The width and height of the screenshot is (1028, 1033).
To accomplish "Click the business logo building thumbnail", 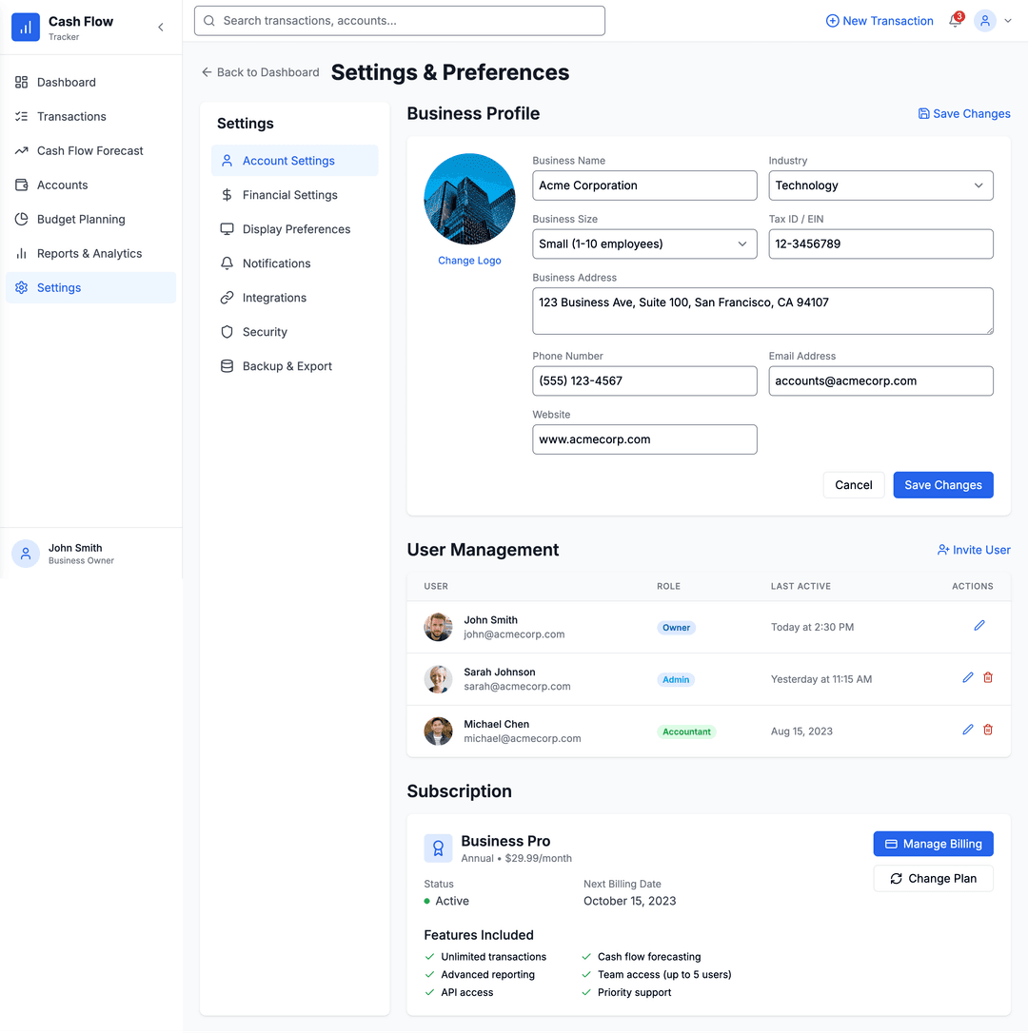I will (x=469, y=199).
